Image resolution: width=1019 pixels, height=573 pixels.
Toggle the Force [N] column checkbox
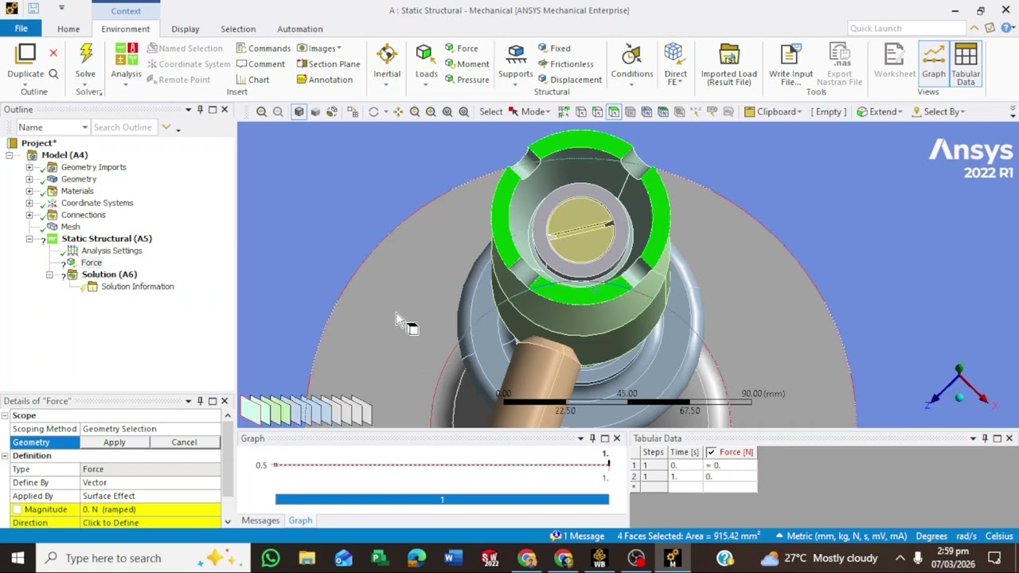point(711,452)
